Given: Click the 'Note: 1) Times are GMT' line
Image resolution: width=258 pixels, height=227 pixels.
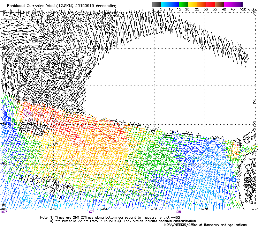Looking at the screenshot, I should point(110,218).
